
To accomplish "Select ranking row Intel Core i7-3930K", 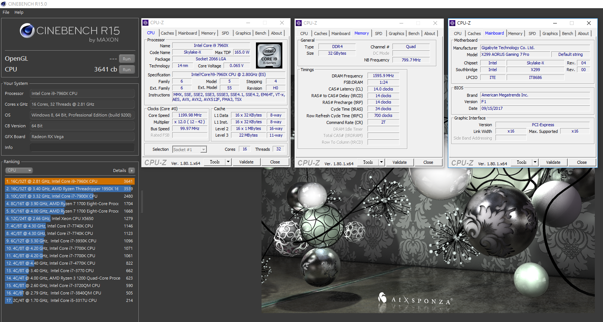I will click(70, 241).
